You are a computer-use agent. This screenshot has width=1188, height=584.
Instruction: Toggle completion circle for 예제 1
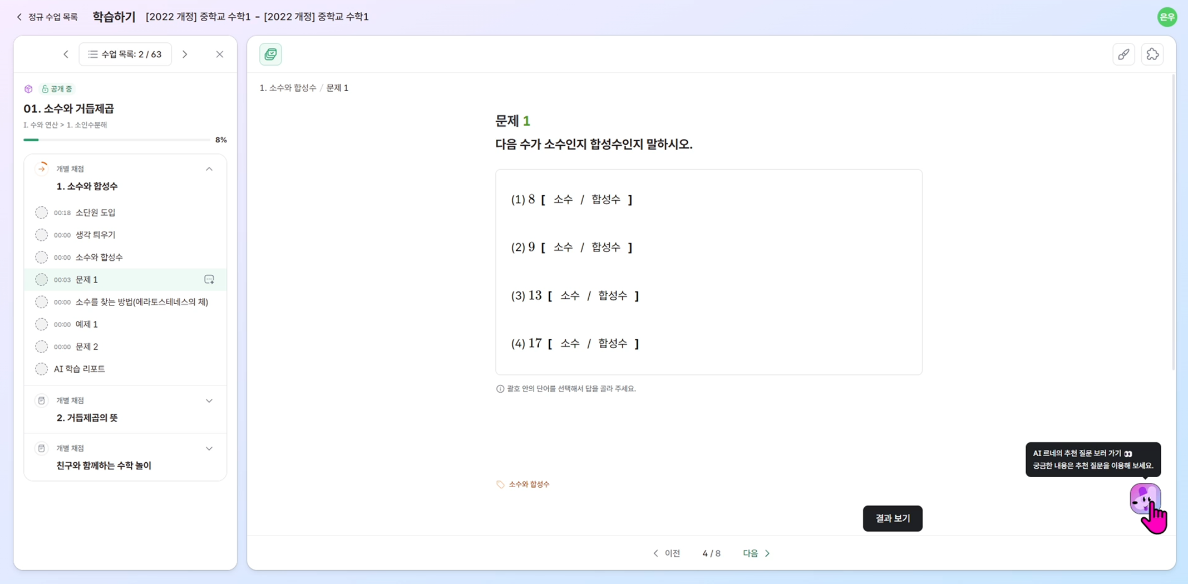tap(42, 324)
